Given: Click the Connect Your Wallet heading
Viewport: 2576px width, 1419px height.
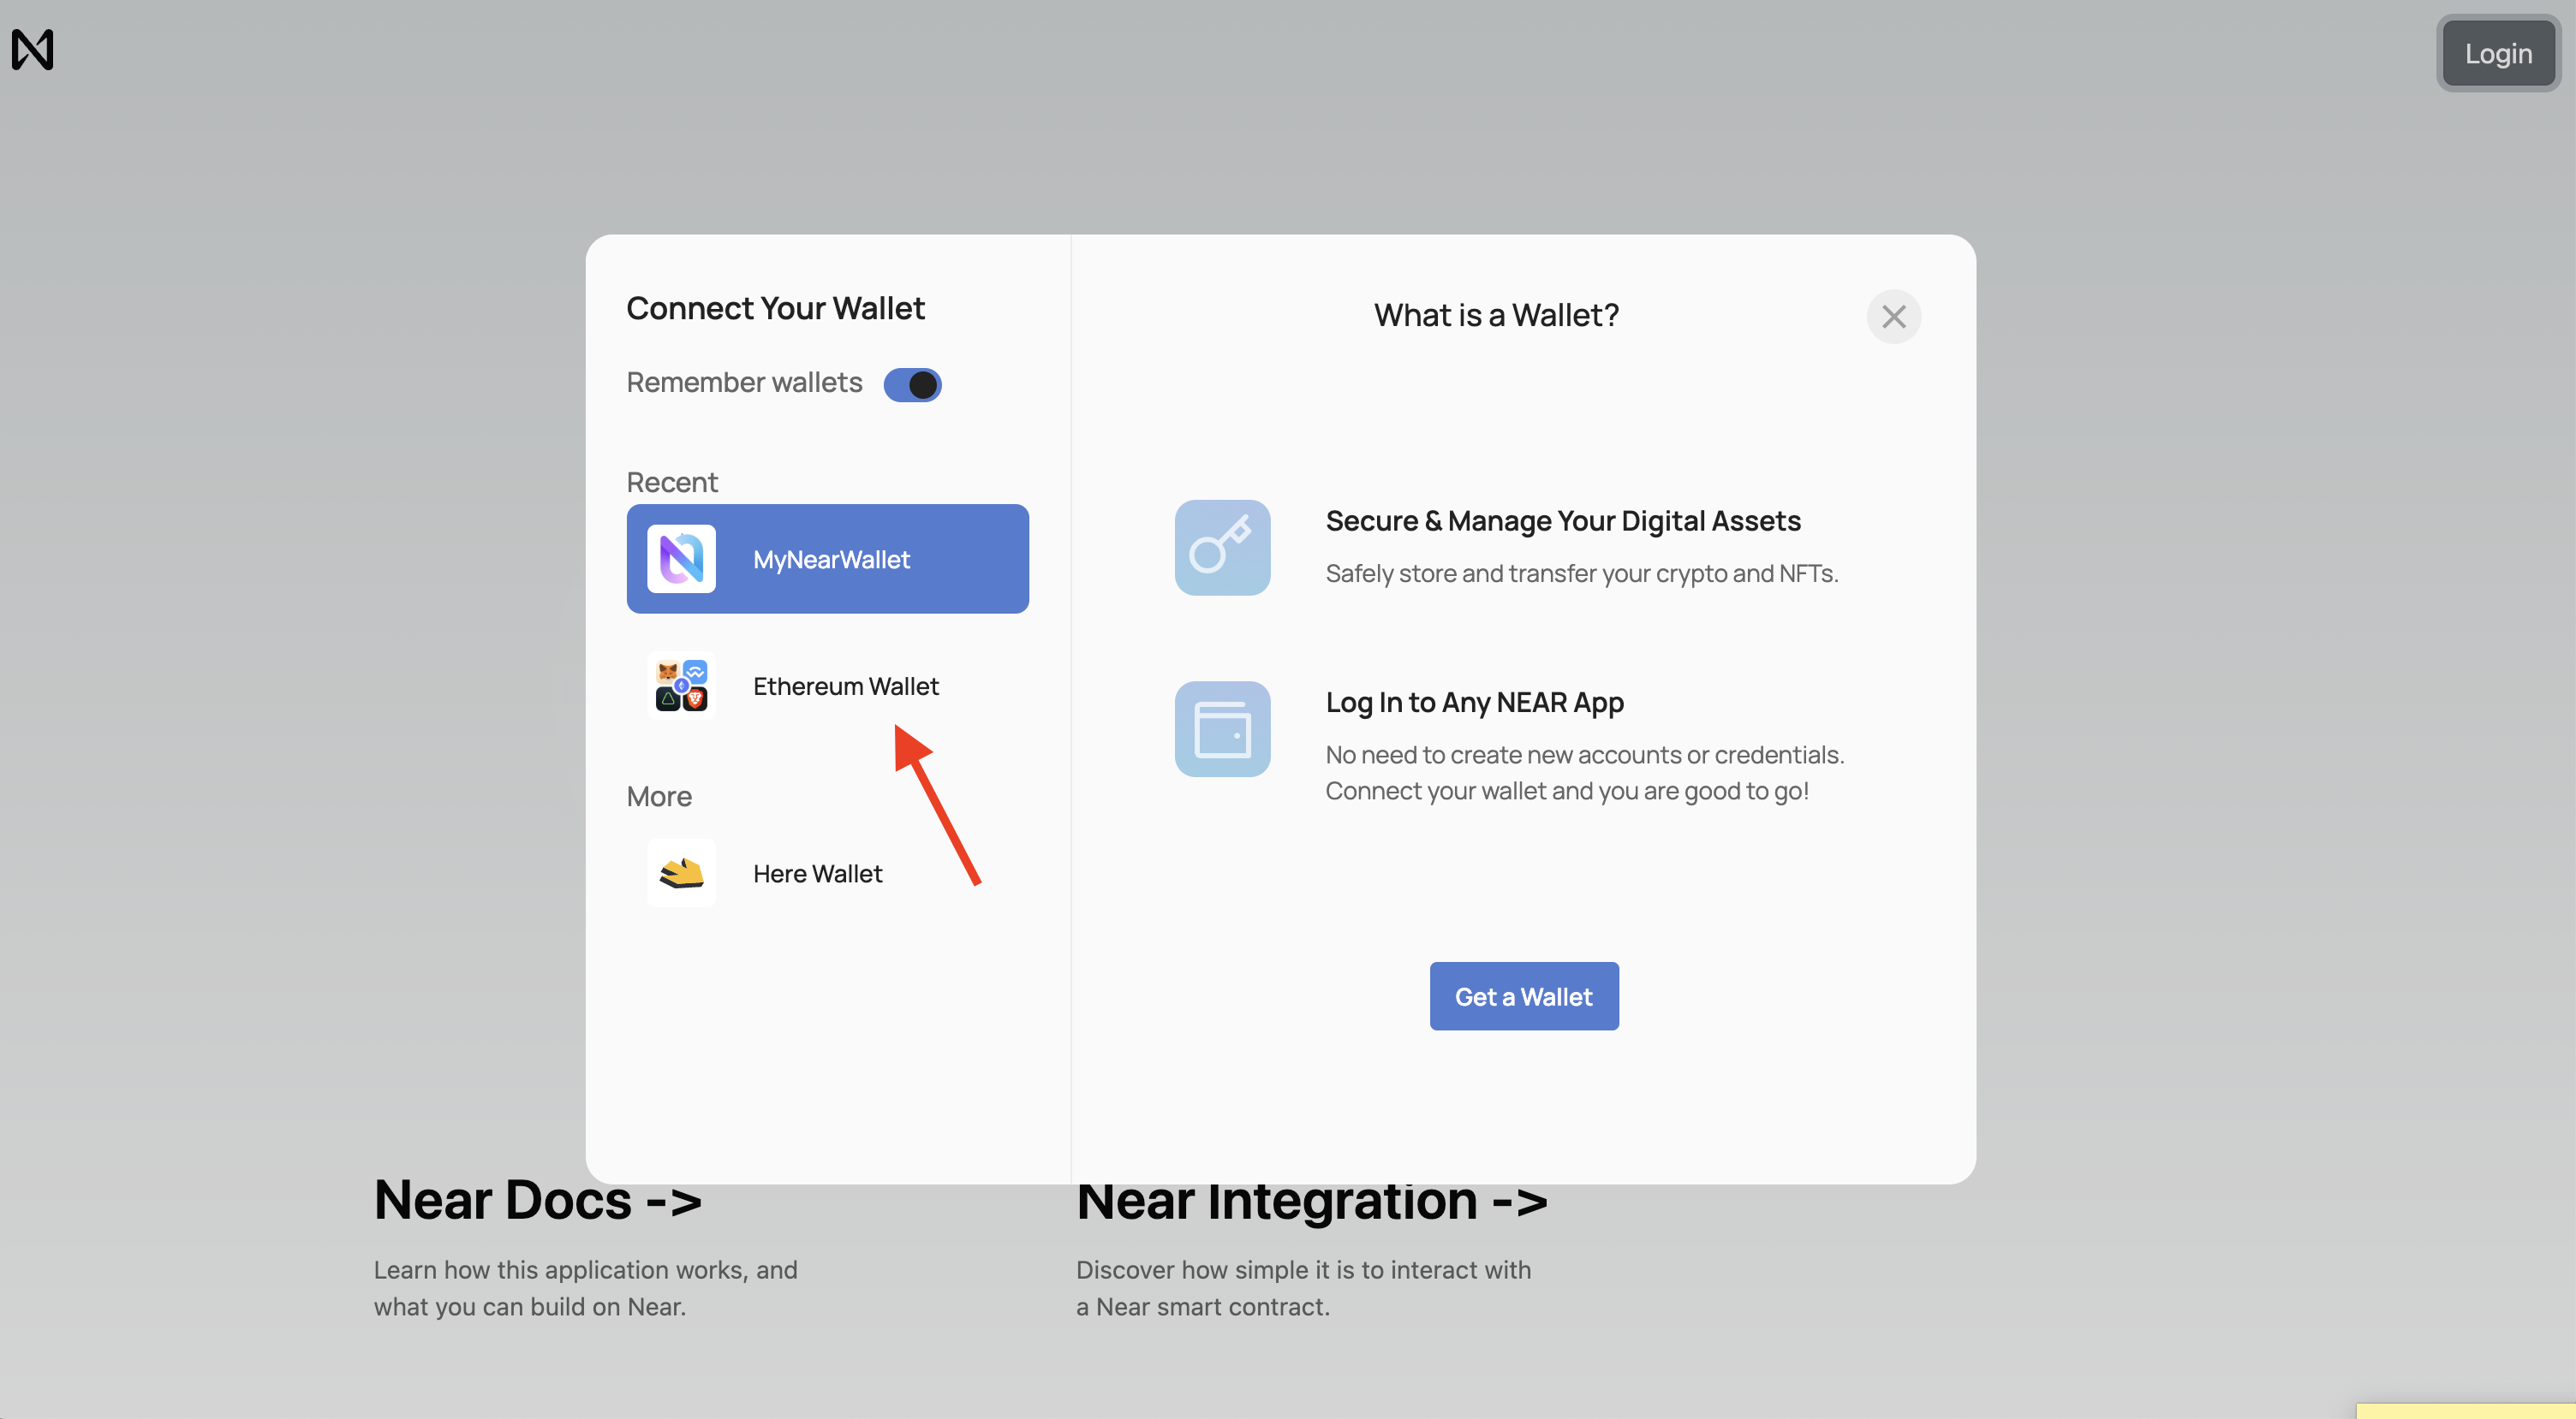Looking at the screenshot, I should click(x=775, y=308).
